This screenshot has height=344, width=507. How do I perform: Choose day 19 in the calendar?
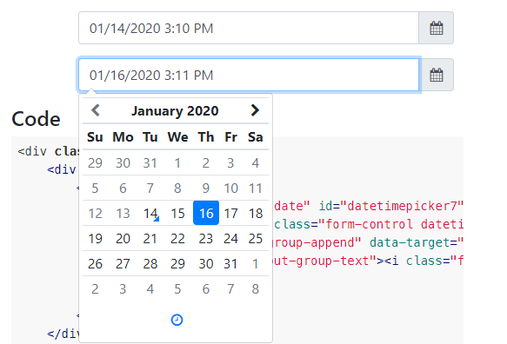click(95, 238)
